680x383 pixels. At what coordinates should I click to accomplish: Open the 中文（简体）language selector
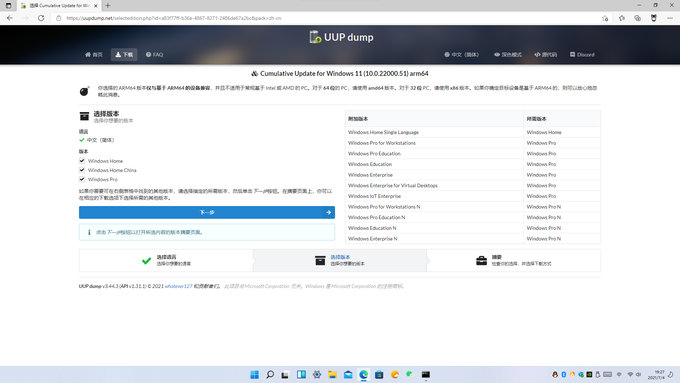(461, 55)
